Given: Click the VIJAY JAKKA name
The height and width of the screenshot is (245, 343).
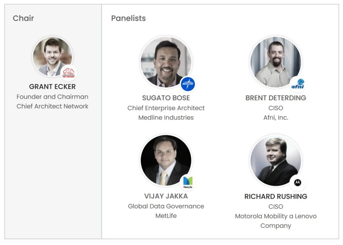Looking at the screenshot, I should pyautogui.click(x=166, y=196).
